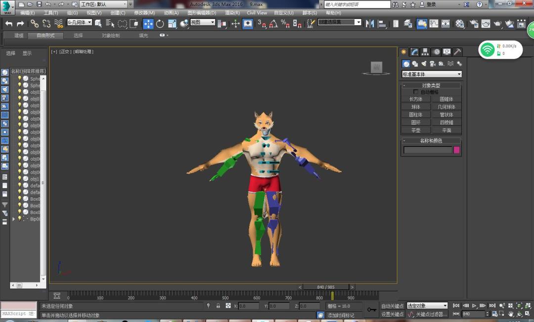Click the magenta object color swatch

[457, 150]
